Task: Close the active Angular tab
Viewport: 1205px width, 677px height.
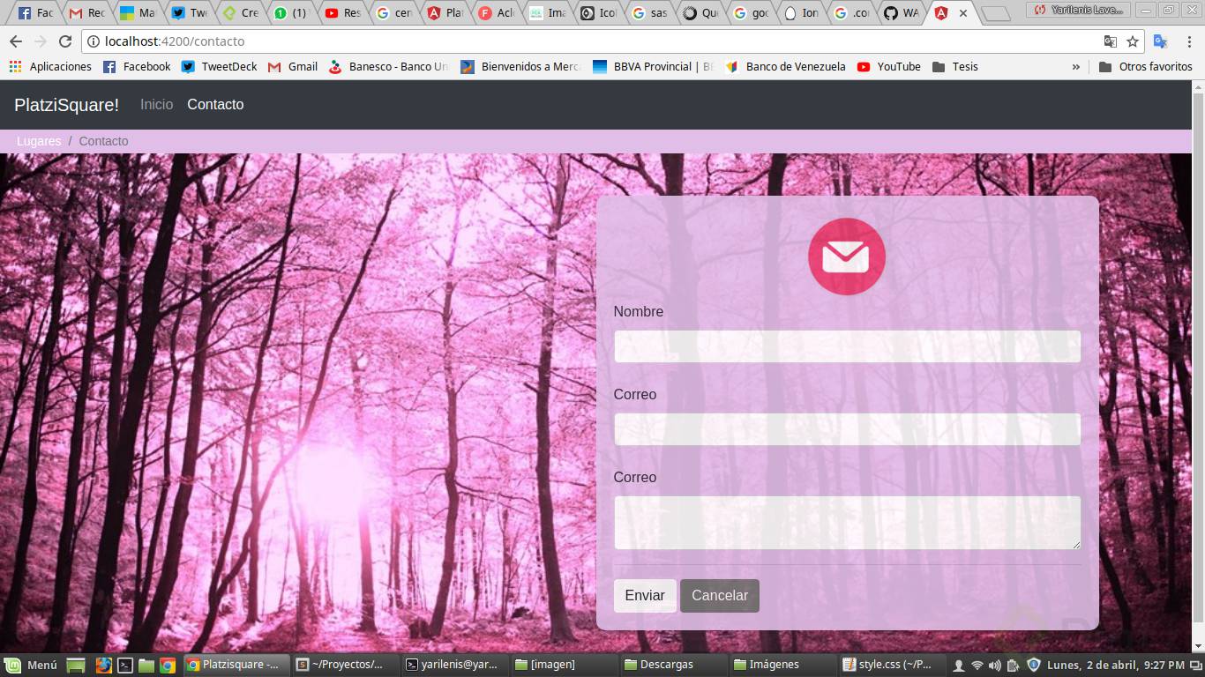Action: [963, 13]
